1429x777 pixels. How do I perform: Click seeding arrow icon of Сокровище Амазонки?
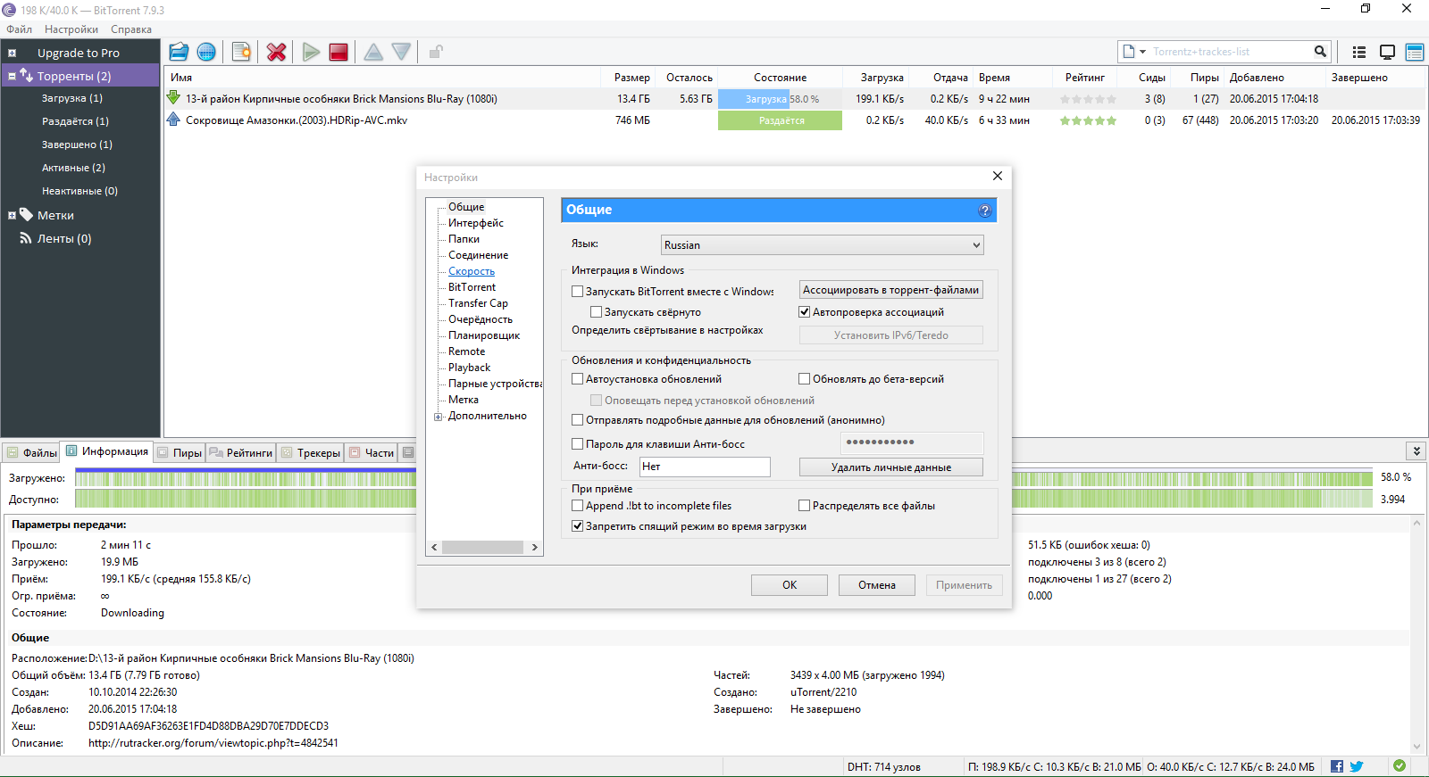[173, 120]
